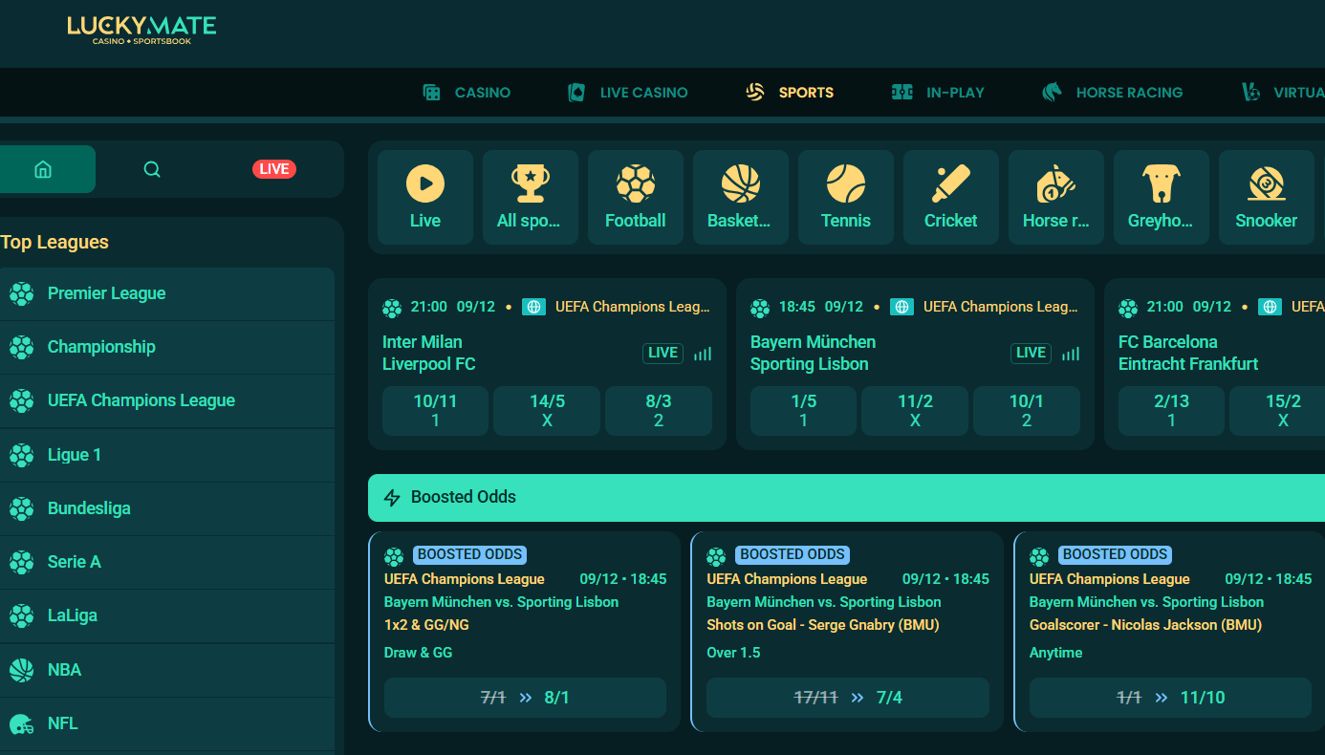Open the Cricket bat tile
Image resolution: width=1325 pixels, height=755 pixels.
coord(951,197)
